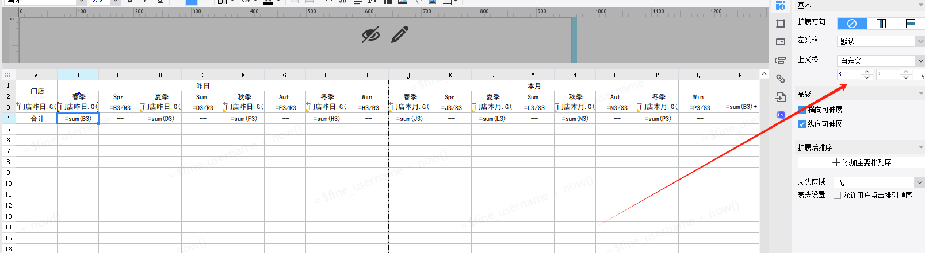Open the hyperlink panel (chain icon)
The image size is (925, 253).
tap(781, 79)
